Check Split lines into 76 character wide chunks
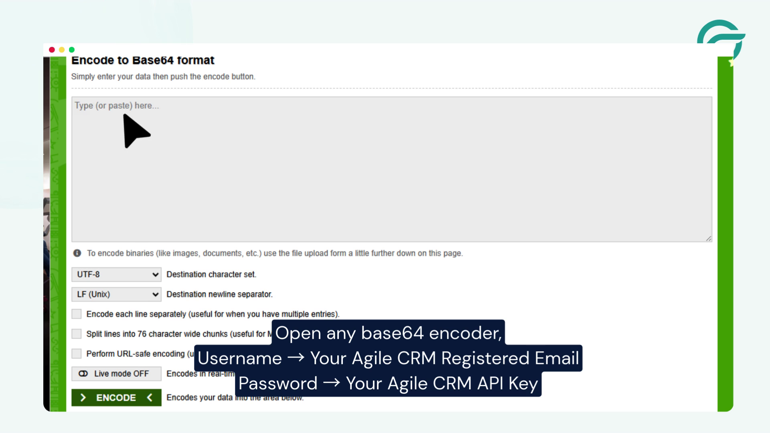Image resolution: width=770 pixels, height=433 pixels. (76, 334)
